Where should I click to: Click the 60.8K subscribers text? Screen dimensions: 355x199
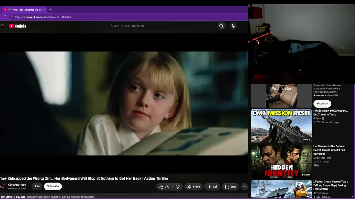(x=17, y=189)
